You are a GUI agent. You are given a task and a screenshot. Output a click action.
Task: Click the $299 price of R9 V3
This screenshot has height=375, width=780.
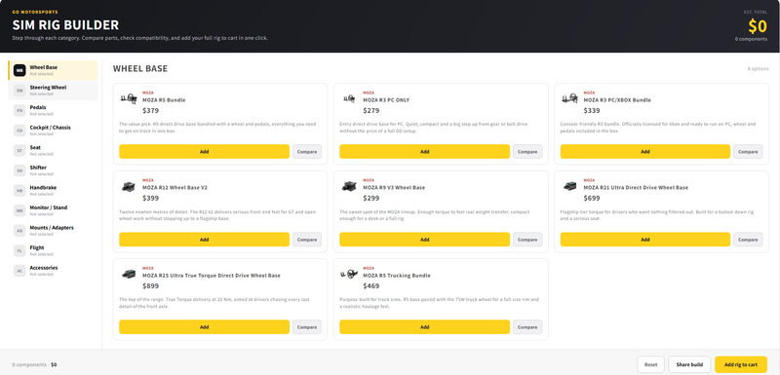pyautogui.click(x=371, y=198)
